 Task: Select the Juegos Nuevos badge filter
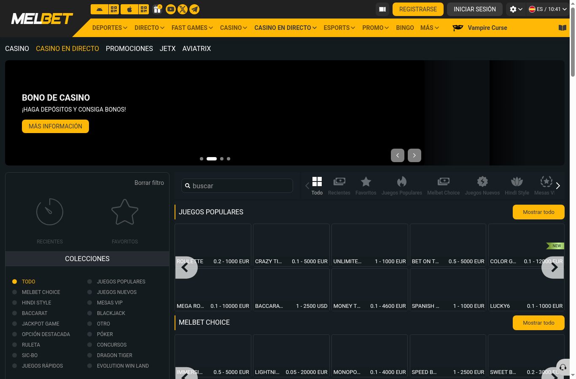click(x=482, y=186)
